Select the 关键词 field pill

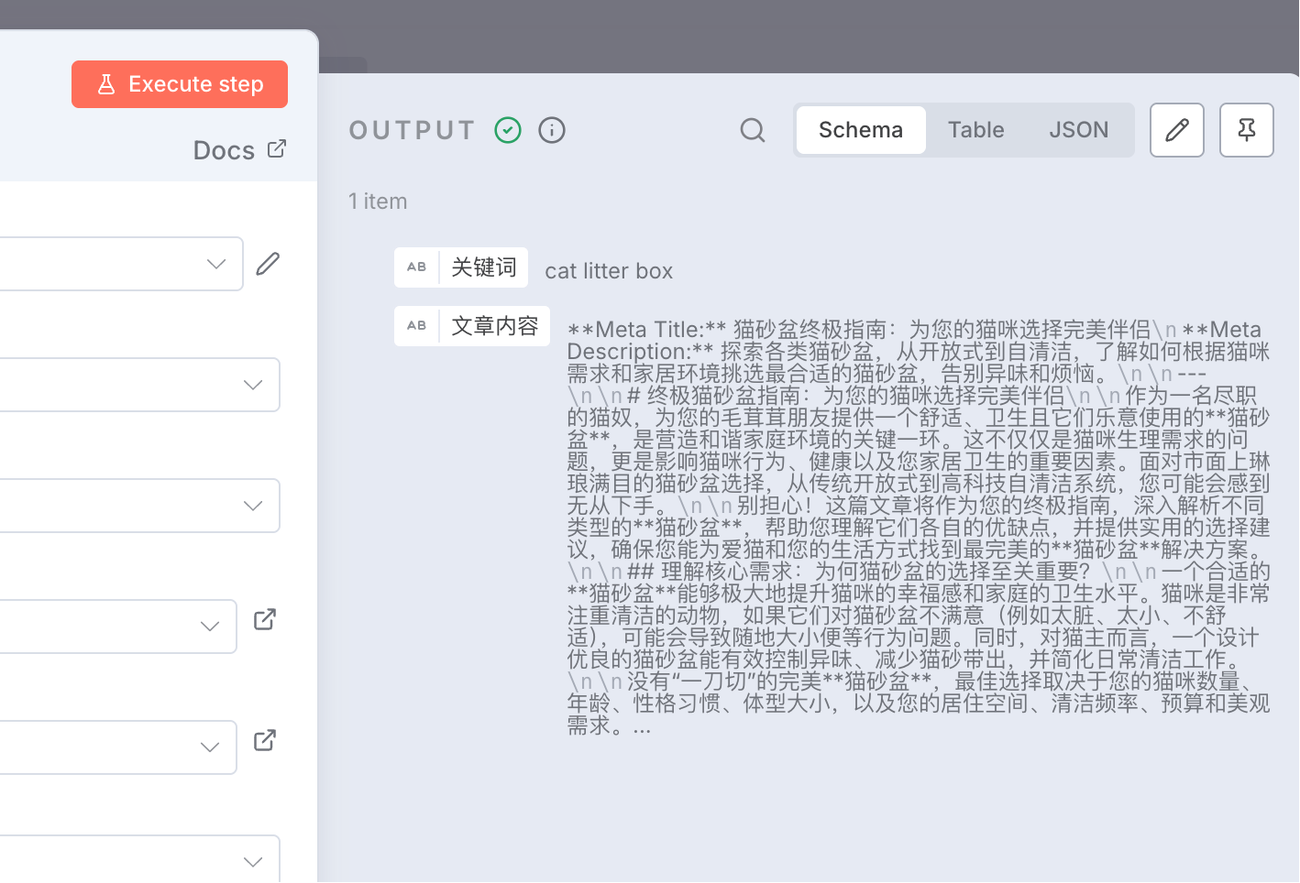tap(461, 267)
